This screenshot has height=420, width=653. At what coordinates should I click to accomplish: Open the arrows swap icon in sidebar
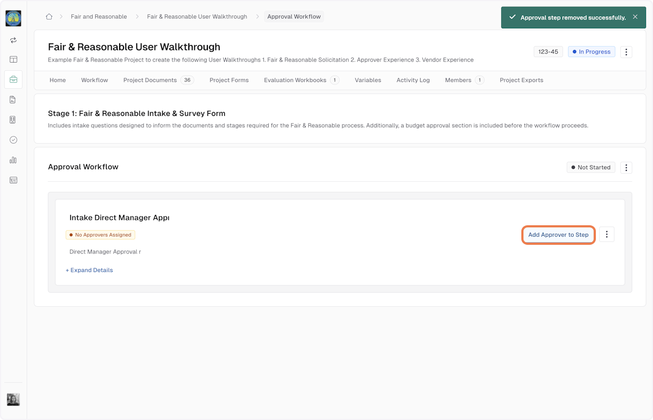click(13, 40)
